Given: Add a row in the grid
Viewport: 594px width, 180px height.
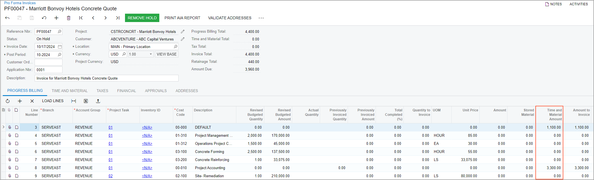Looking at the screenshot, I should [x=20, y=101].
